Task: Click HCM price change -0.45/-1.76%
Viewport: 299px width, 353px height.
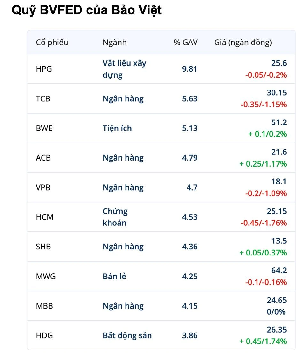Action: click(264, 223)
